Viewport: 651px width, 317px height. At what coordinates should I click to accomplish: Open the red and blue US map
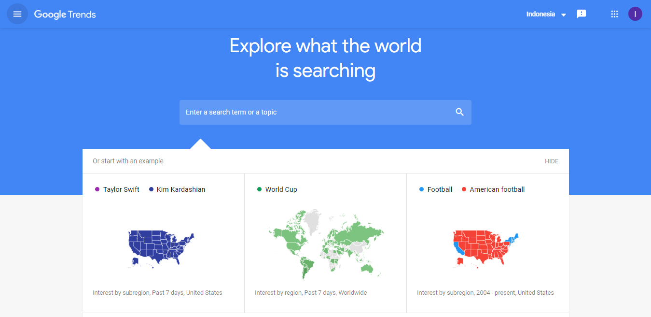485,248
